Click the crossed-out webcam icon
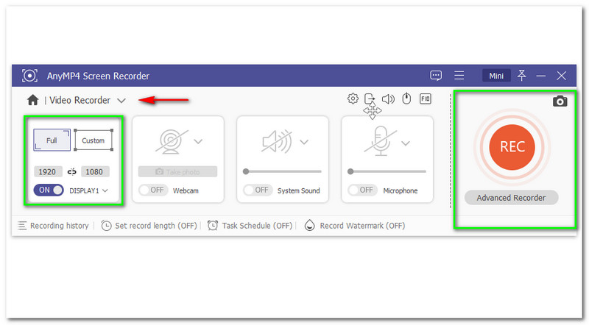589x325 pixels. 172,141
